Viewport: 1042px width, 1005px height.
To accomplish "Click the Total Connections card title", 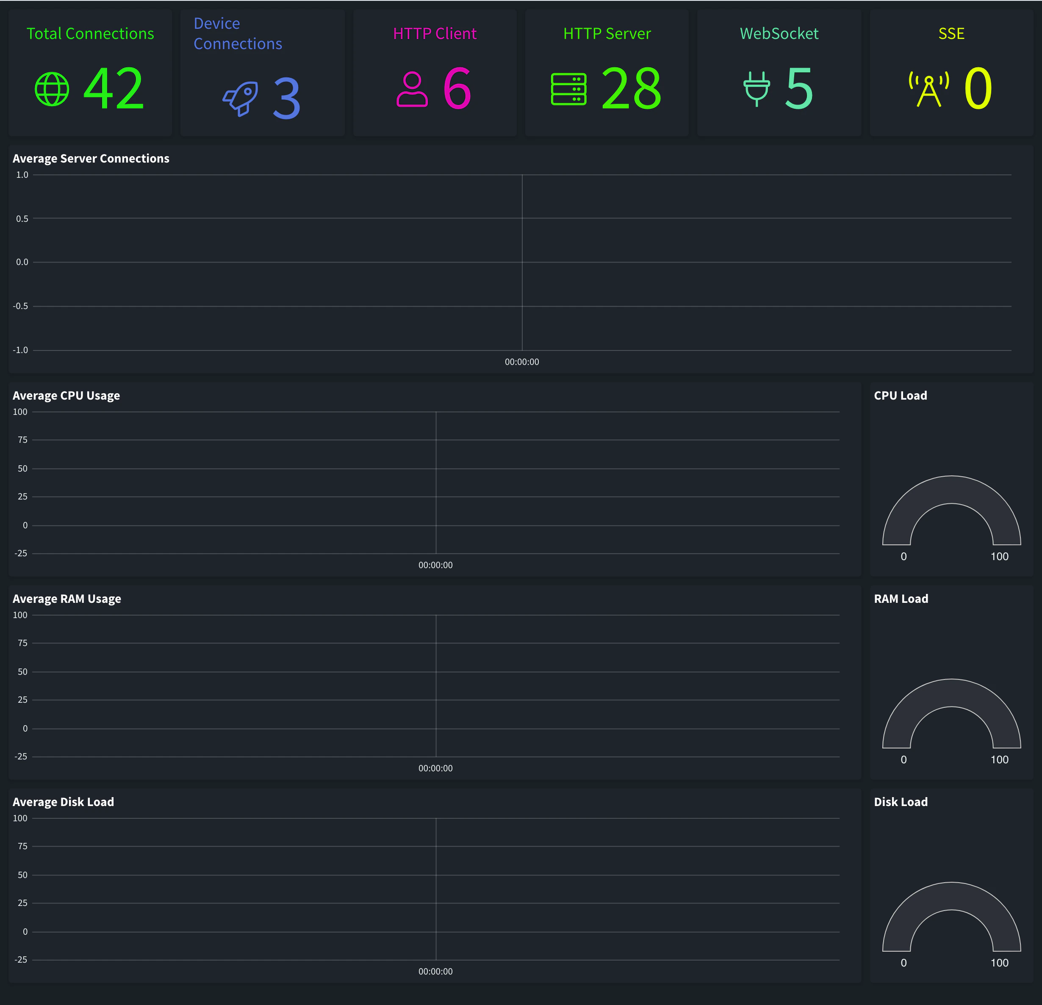I will click(x=90, y=33).
